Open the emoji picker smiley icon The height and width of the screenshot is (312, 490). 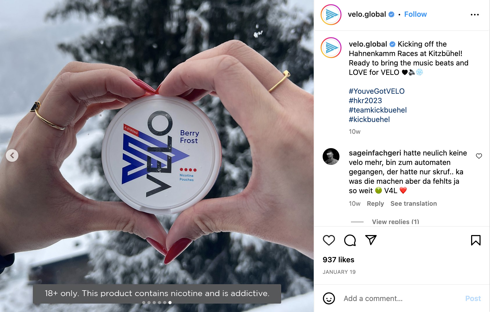click(x=329, y=298)
